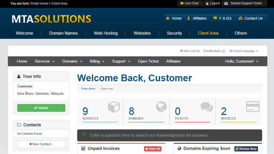274x154 pixels.
Task: Click the Domains globe icon
Action: 161,107
